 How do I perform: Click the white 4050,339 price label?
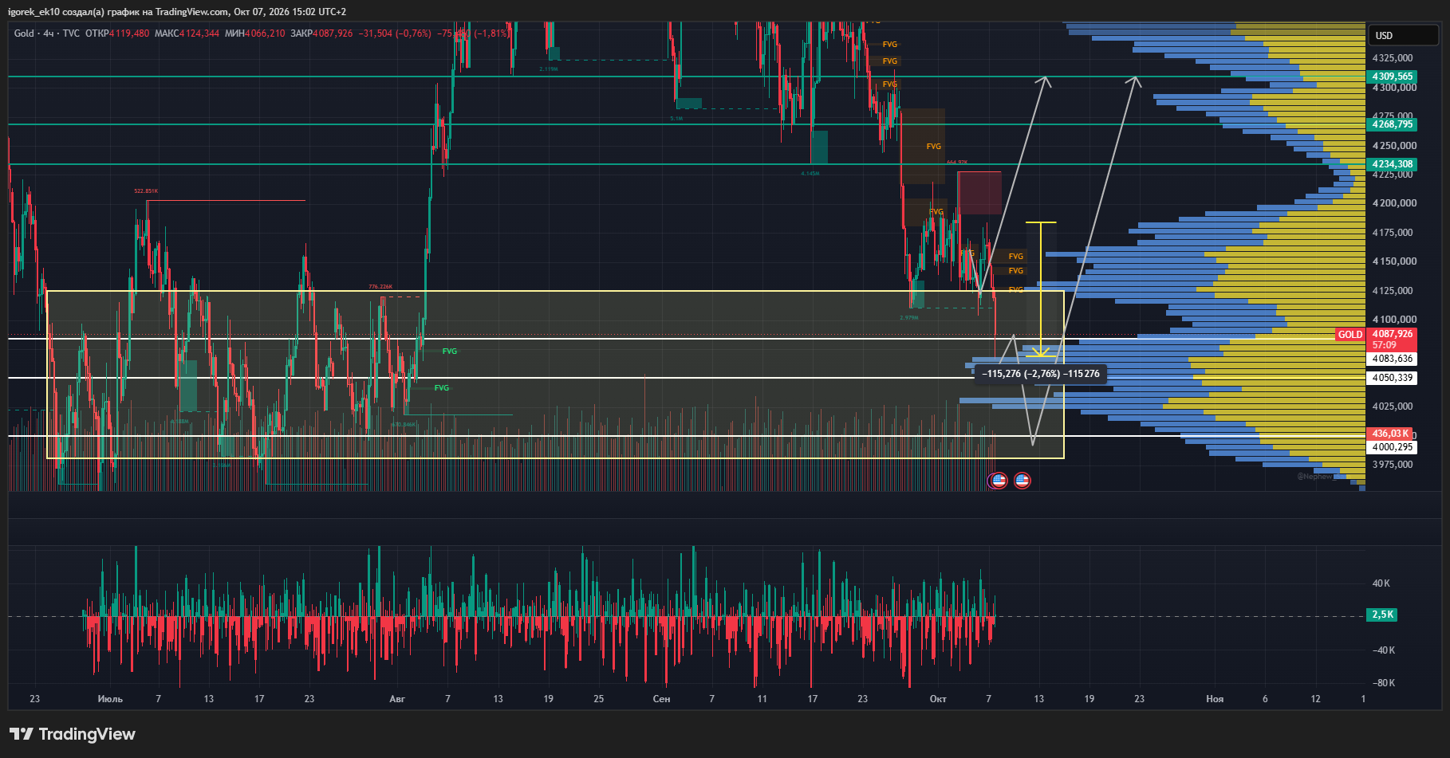click(1393, 378)
